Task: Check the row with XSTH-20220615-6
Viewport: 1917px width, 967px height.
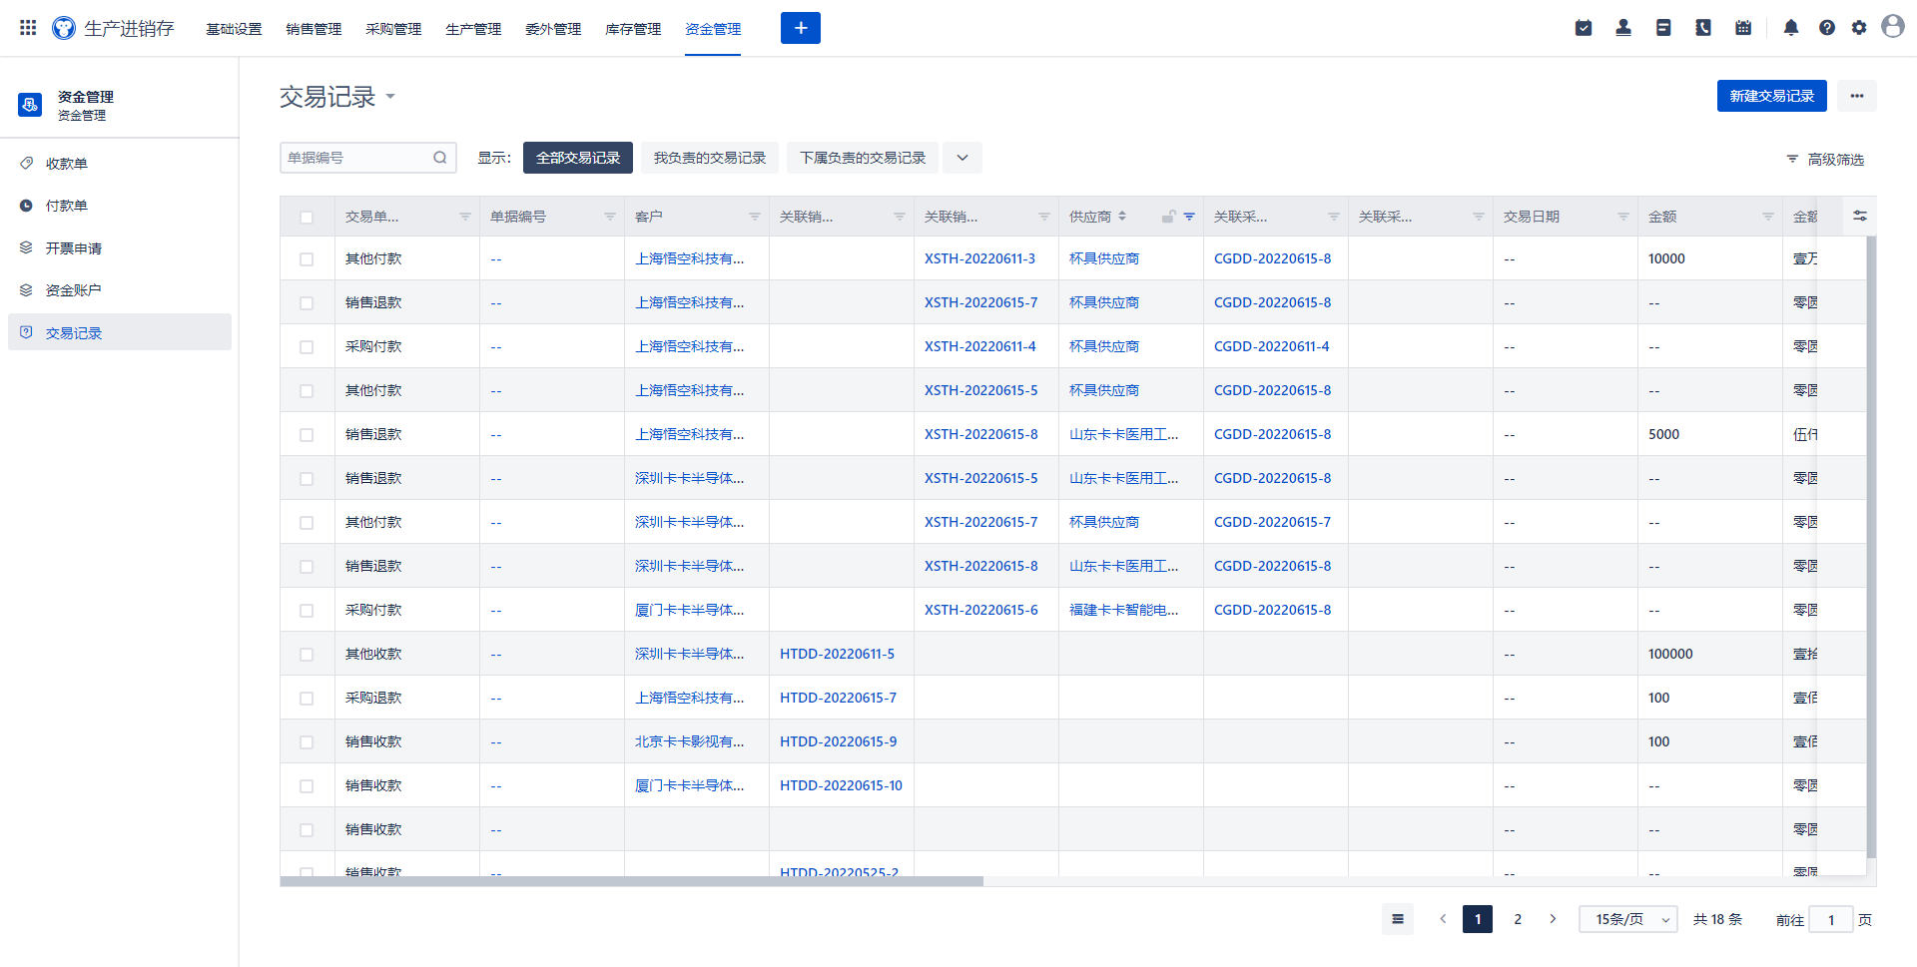Action: 307,611
